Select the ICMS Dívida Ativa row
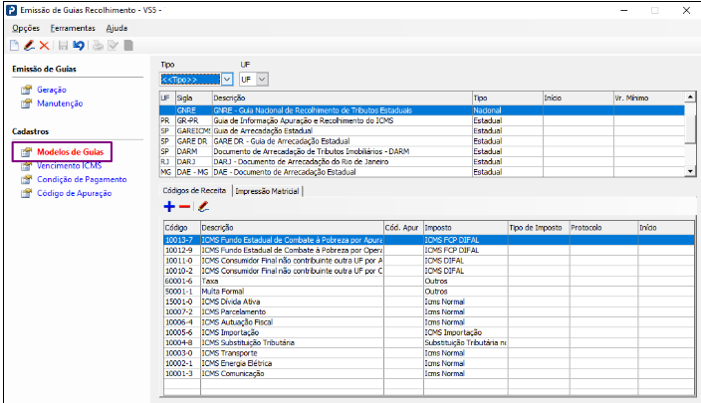Viewport: 701px width, 403px height. click(x=429, y=302)
